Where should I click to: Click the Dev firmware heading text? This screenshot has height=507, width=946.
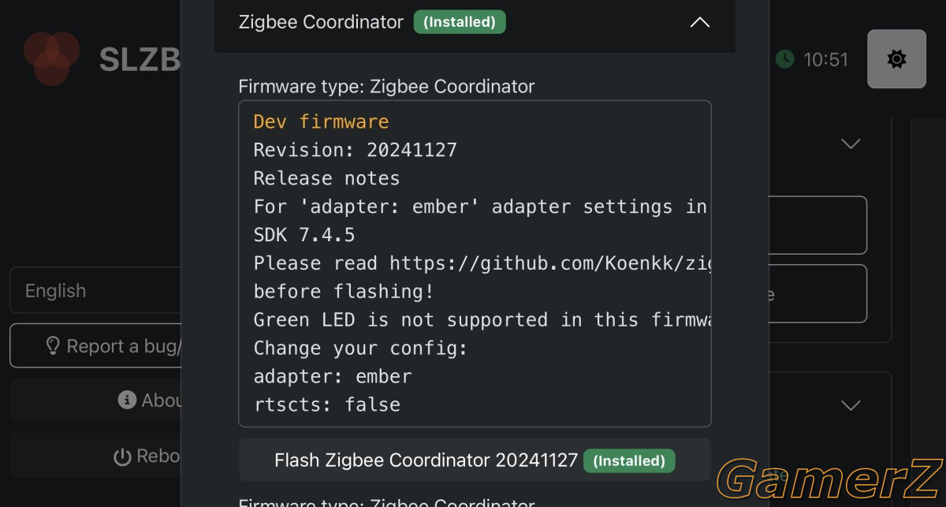point(321,121)
